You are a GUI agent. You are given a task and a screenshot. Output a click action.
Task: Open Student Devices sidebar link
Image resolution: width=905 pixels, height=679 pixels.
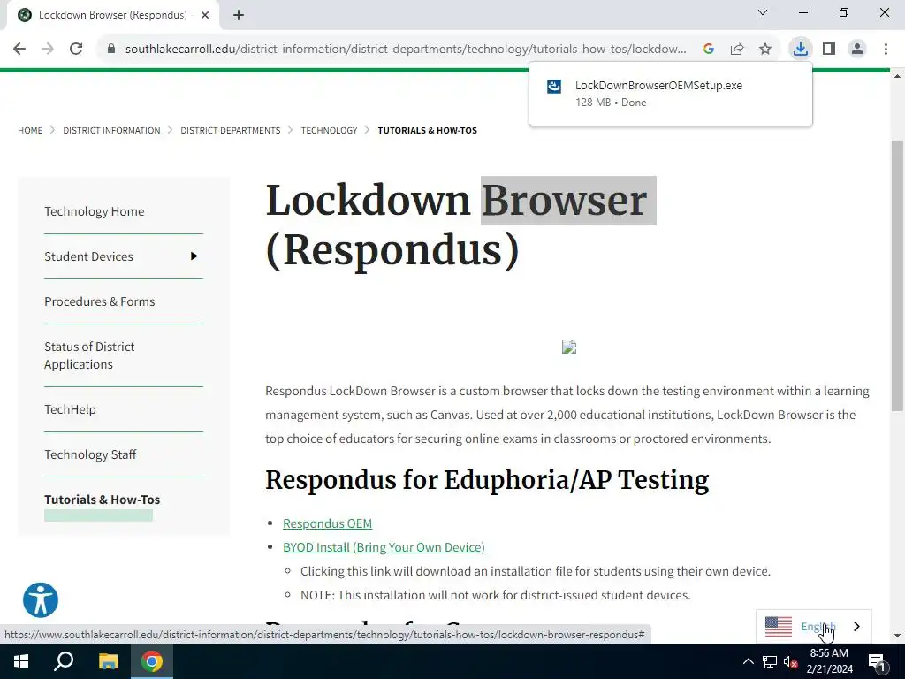point(88,256)
